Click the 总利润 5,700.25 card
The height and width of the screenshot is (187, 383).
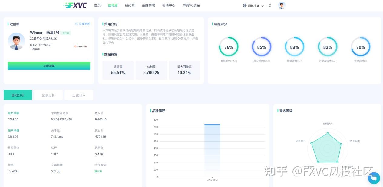pos(151,70)
